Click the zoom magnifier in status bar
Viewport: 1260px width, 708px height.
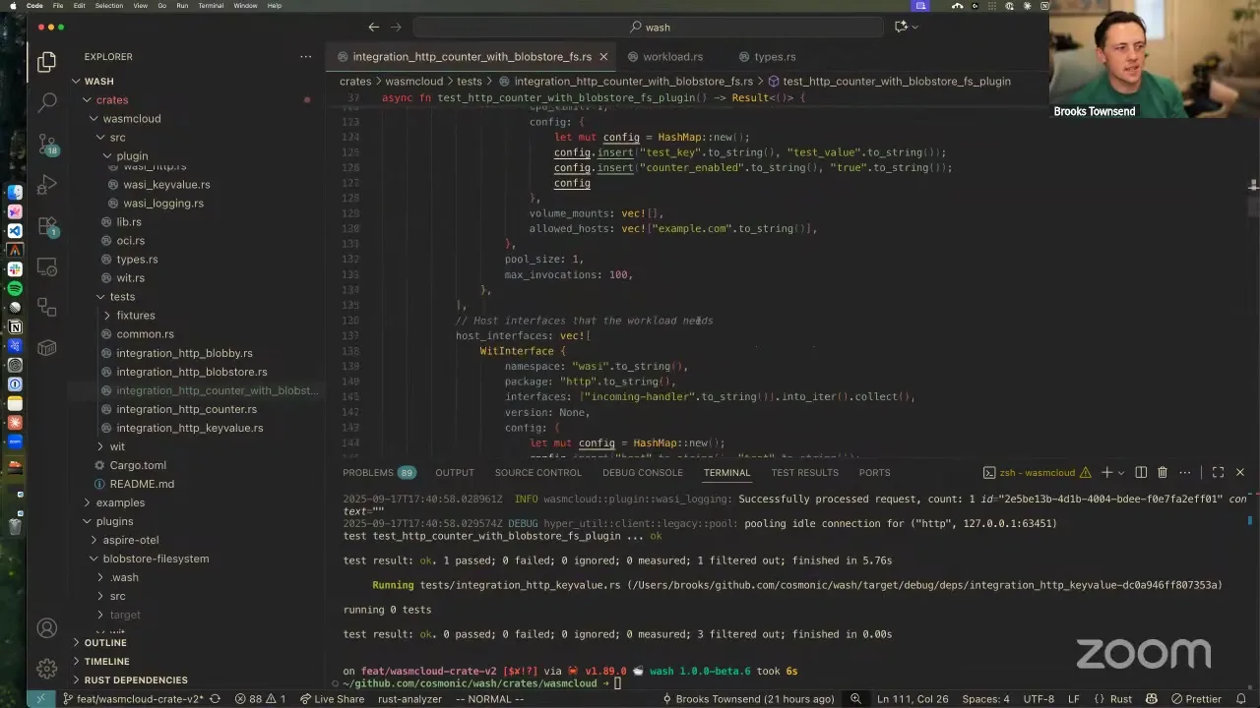(x=856, y=699)
